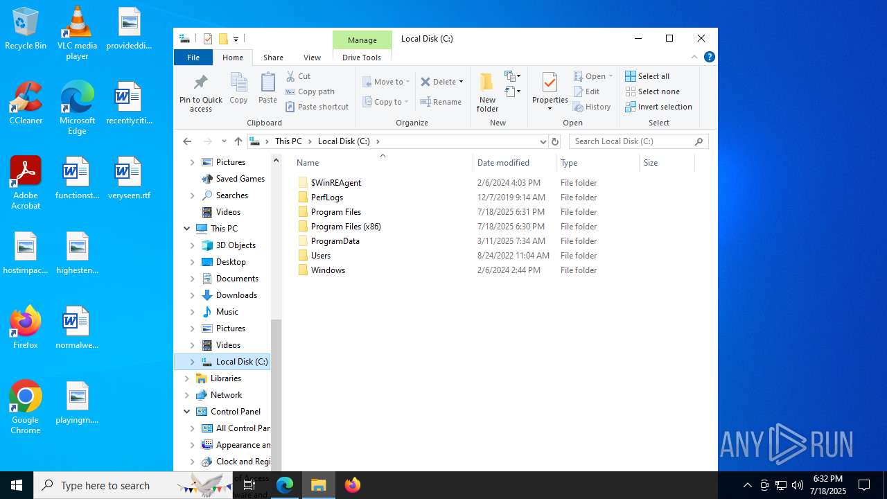Open the Delete dropdown arrow
This screenshot has height=499, width=887.
(x=461, y=82)
